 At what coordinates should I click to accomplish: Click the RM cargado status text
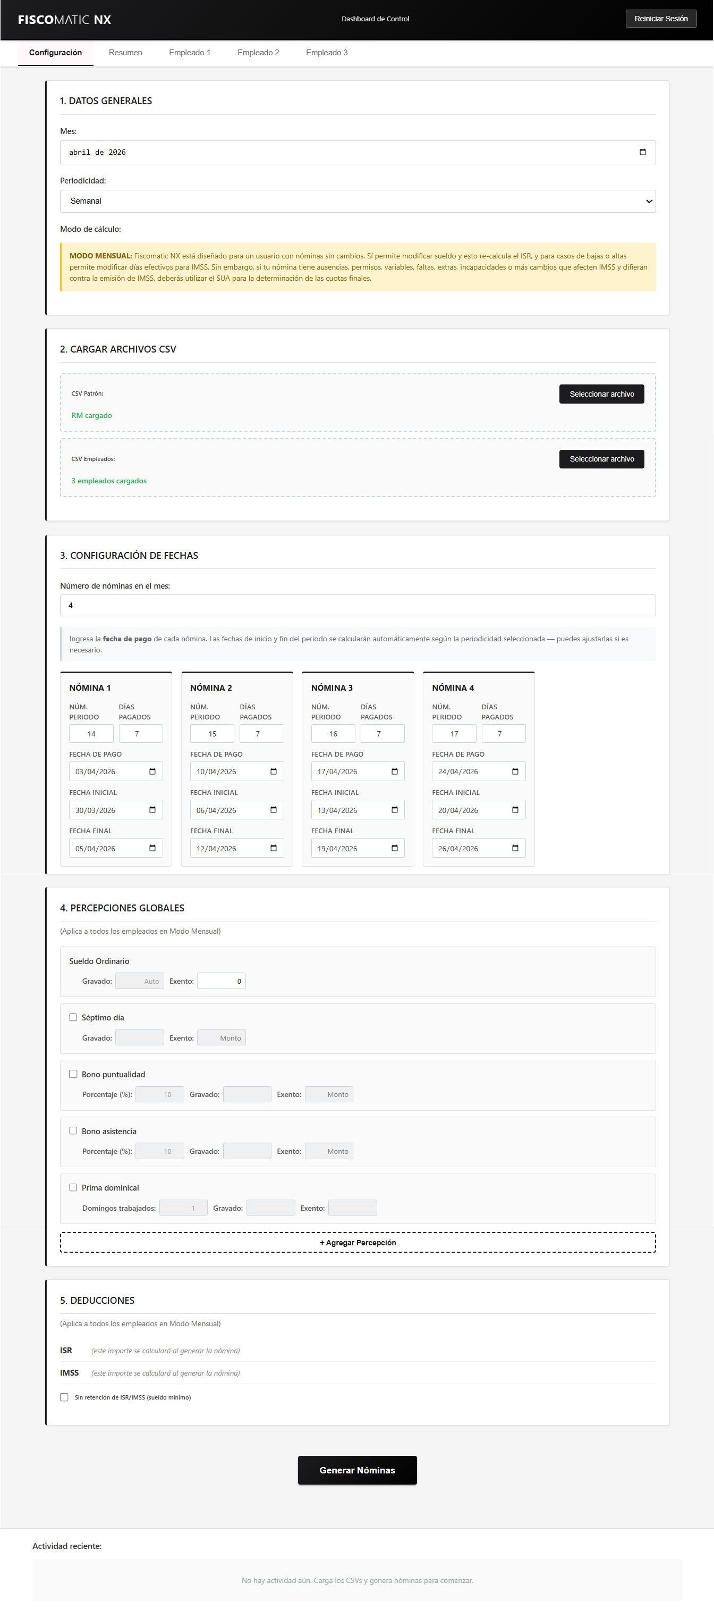pyautogui.click(x=91, y=415)
